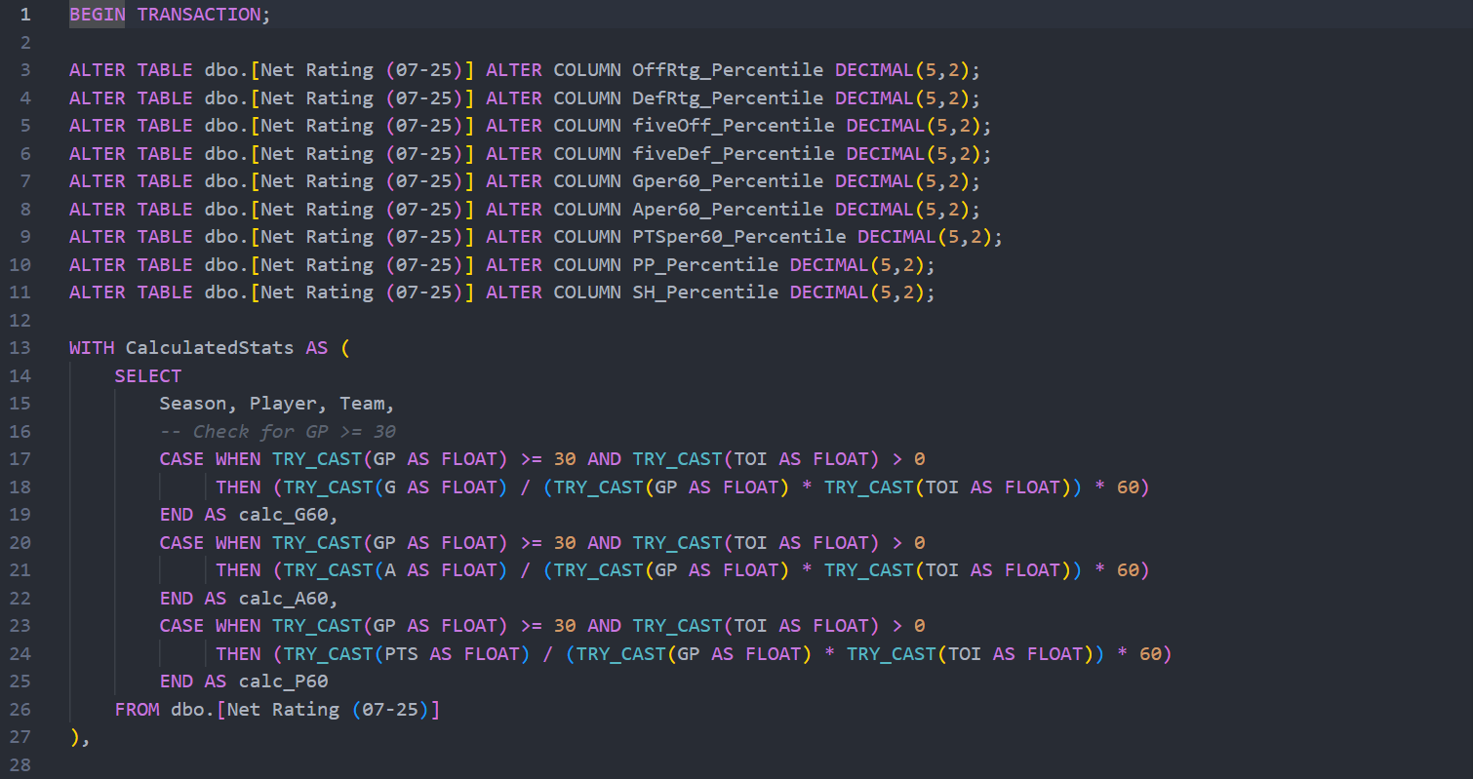Click line number 3 in the gutter
Image resolution: width=1473 pixels, height=779 pixels.
tap(25, 70)
